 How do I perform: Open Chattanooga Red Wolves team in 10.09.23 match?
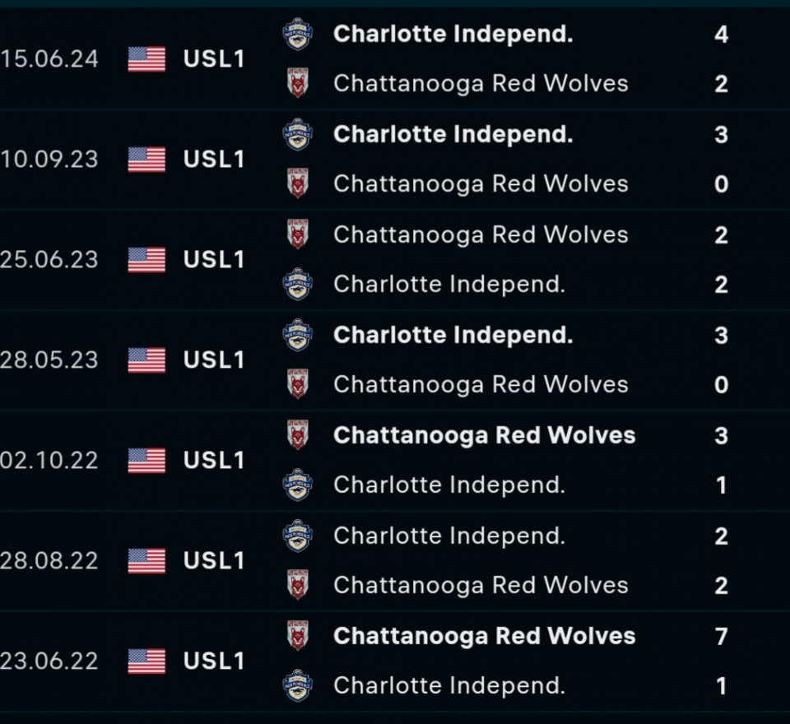pyautogui.click(x=481, y=184)
